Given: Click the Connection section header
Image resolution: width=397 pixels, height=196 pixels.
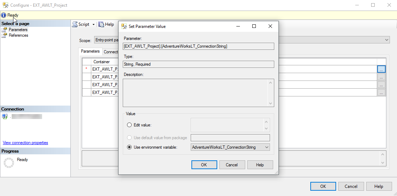Looking at the screenshot, I should [x=35, y=109].
